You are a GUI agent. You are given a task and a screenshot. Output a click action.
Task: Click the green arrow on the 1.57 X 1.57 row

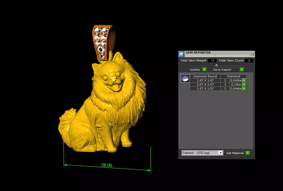click(244, 89)
